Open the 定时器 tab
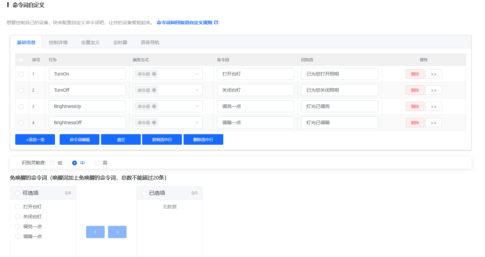The image size is (485, 257). (x=120, y=42)
